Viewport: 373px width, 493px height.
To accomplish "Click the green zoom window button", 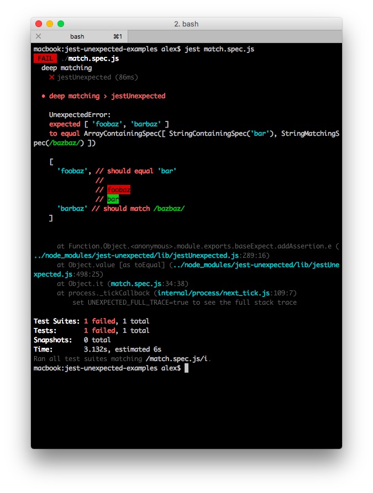I will tap(61, 24).
